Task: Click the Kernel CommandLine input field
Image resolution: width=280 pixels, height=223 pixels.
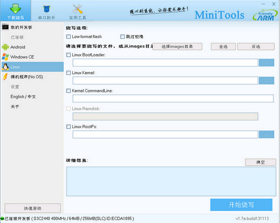Action: [x=173, y=99]
